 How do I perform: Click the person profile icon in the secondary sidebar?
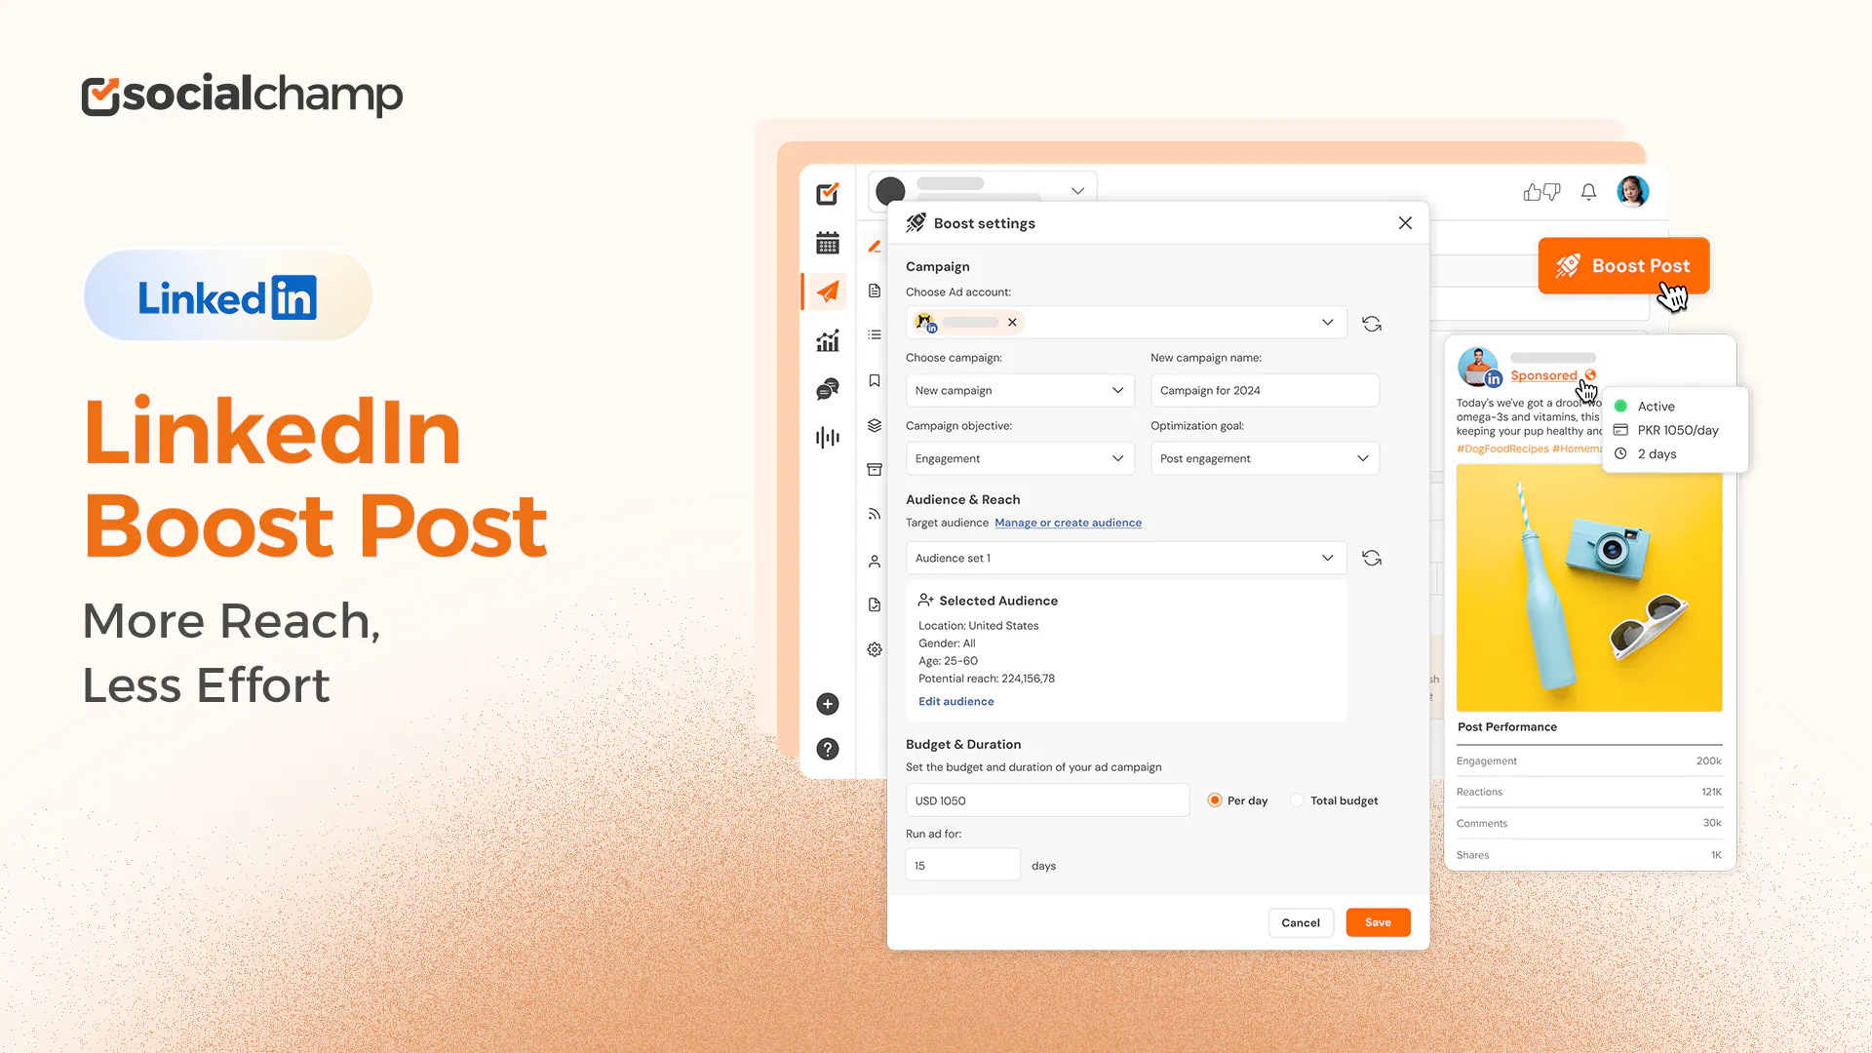(x=875, y=562)
